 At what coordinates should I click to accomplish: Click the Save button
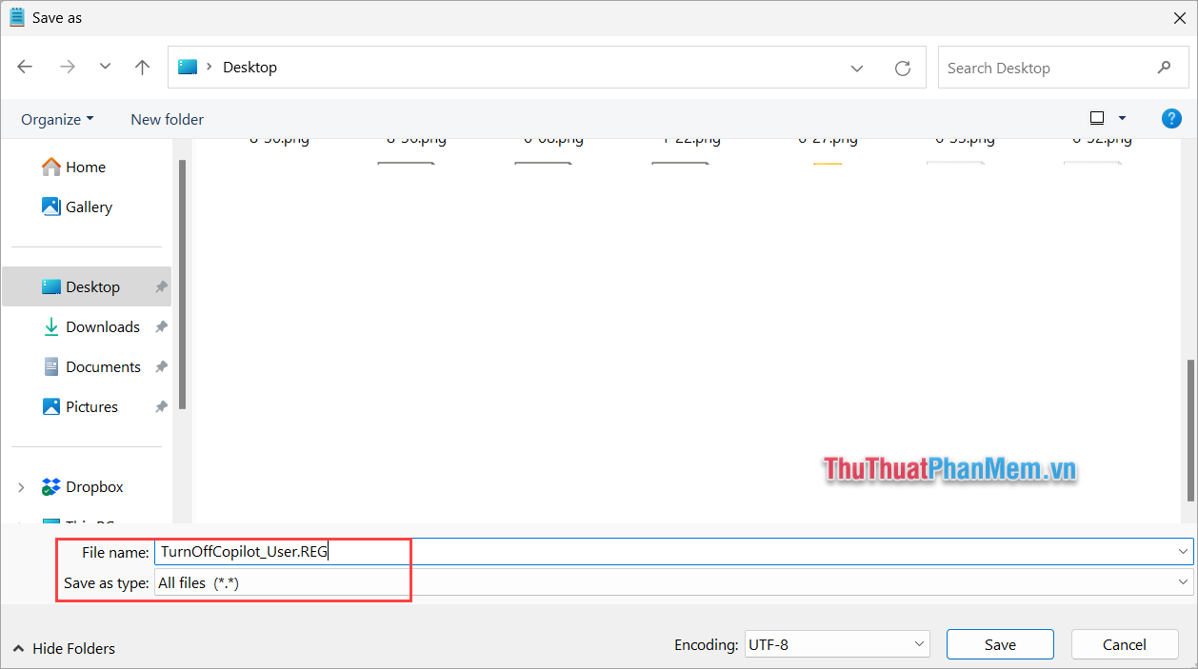pos(1000,644)
